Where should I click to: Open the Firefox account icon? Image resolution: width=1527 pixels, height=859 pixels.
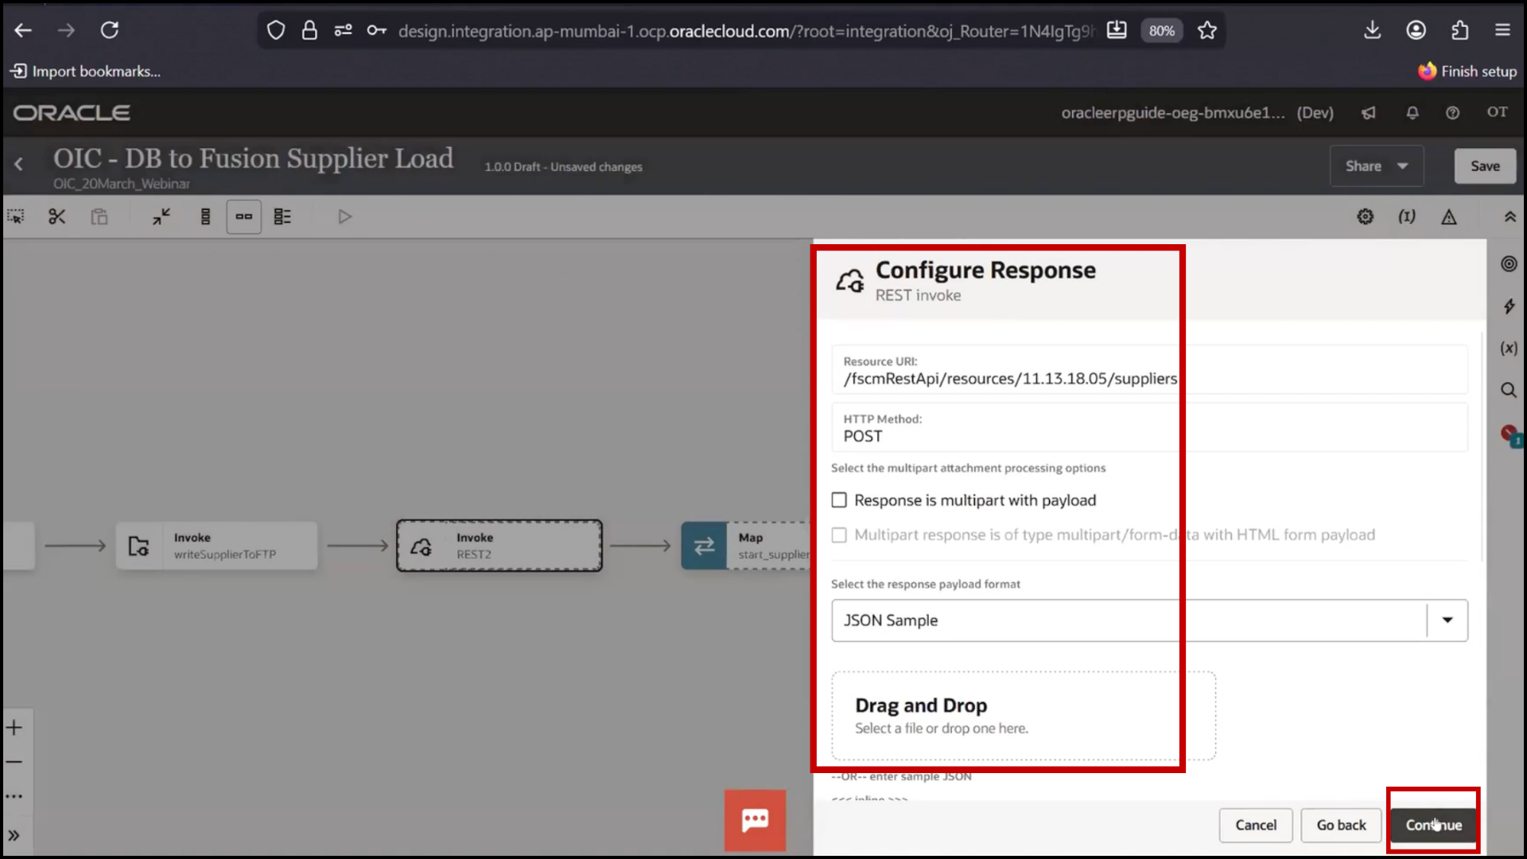[1416, 30]
